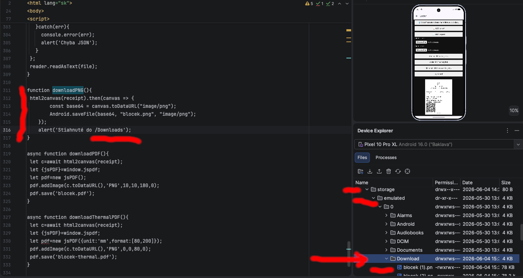The image size is (523, 278).
Task: Go to next highlighted error arrow
Action: coord(347,4)
